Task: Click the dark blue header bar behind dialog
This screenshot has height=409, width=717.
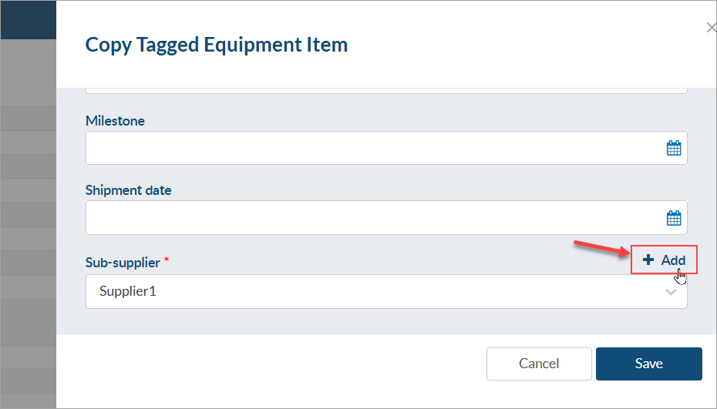Action: click(x=28, y=19)
